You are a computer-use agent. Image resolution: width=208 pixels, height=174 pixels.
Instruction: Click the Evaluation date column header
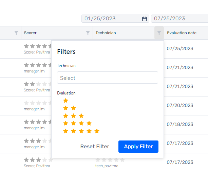pos(182,33)
